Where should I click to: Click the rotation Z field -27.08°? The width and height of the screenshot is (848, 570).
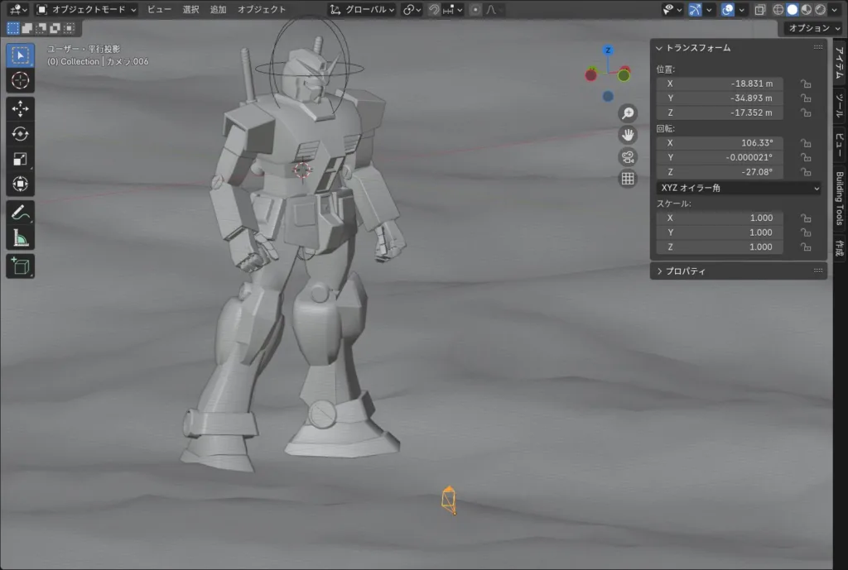(720, 172)
